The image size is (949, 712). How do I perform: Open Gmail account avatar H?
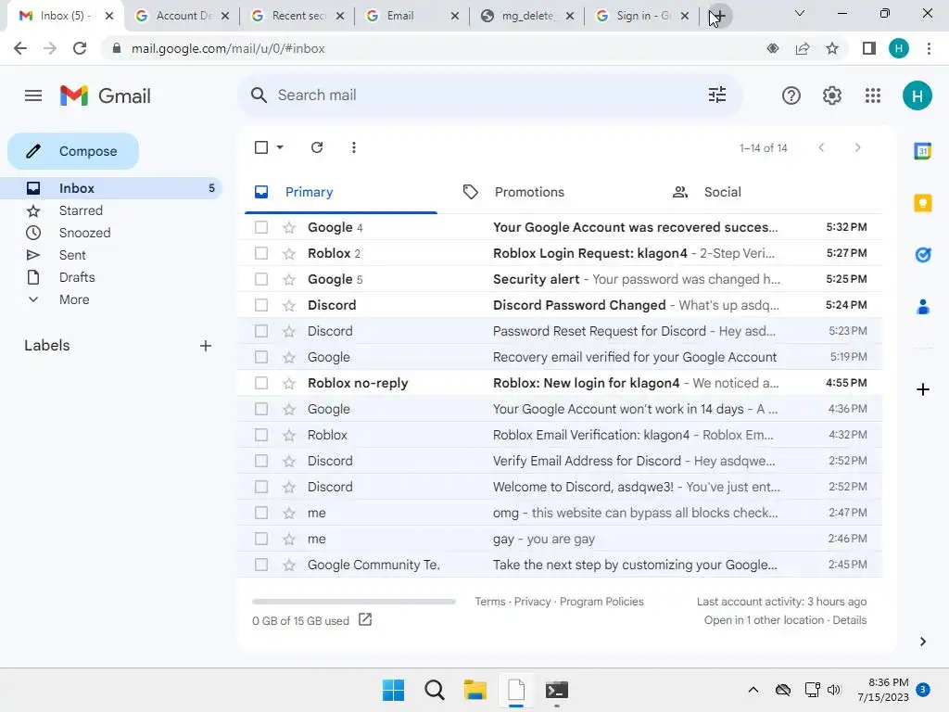917,95
